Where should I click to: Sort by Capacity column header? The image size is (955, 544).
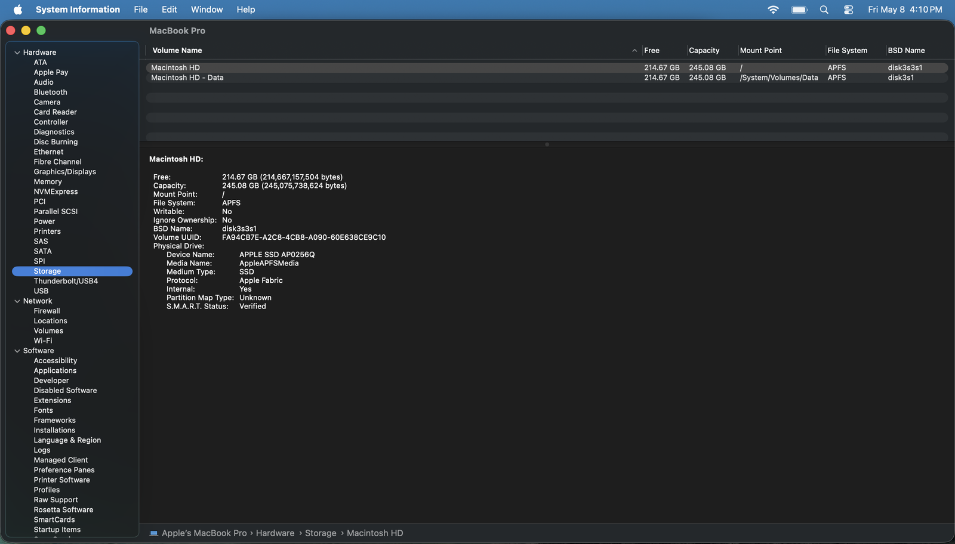pos(704,51)
